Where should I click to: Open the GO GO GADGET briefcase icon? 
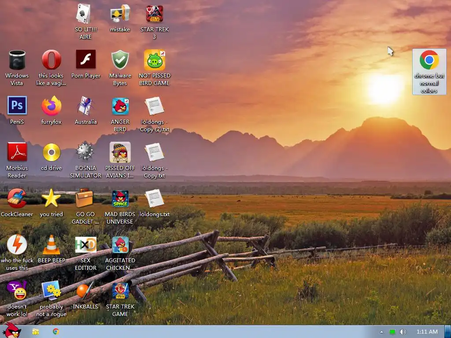(x=85, y=198)
